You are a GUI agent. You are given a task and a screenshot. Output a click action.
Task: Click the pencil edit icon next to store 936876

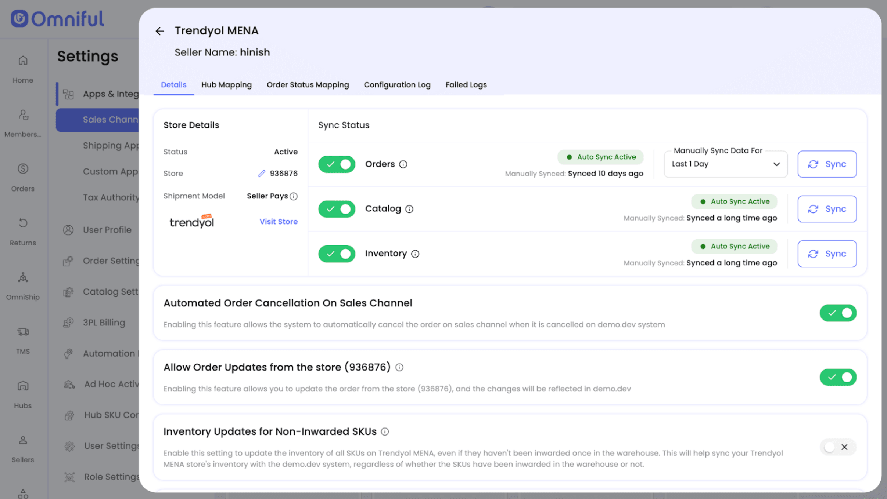[261, 173]
